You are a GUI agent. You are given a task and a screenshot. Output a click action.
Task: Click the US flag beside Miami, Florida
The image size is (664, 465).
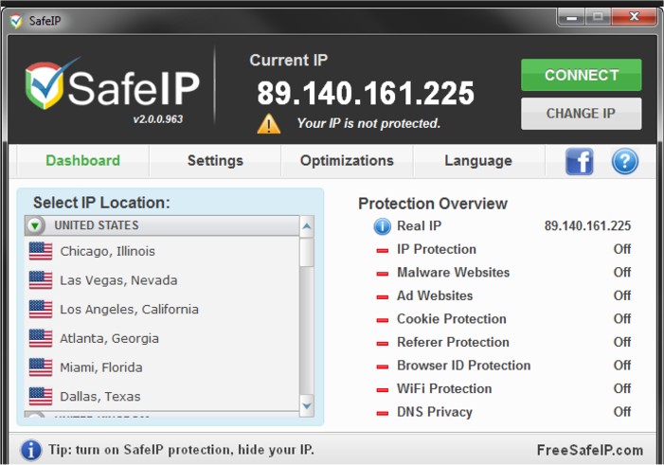pos(41,367)
